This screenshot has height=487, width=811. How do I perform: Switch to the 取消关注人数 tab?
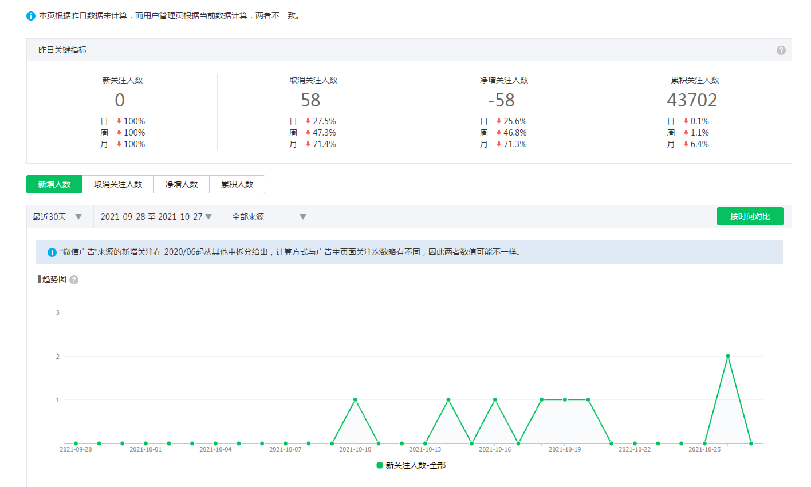pyautogui.click(x=118, y=184)
